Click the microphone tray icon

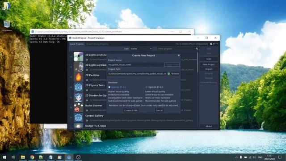click(241, 157)
